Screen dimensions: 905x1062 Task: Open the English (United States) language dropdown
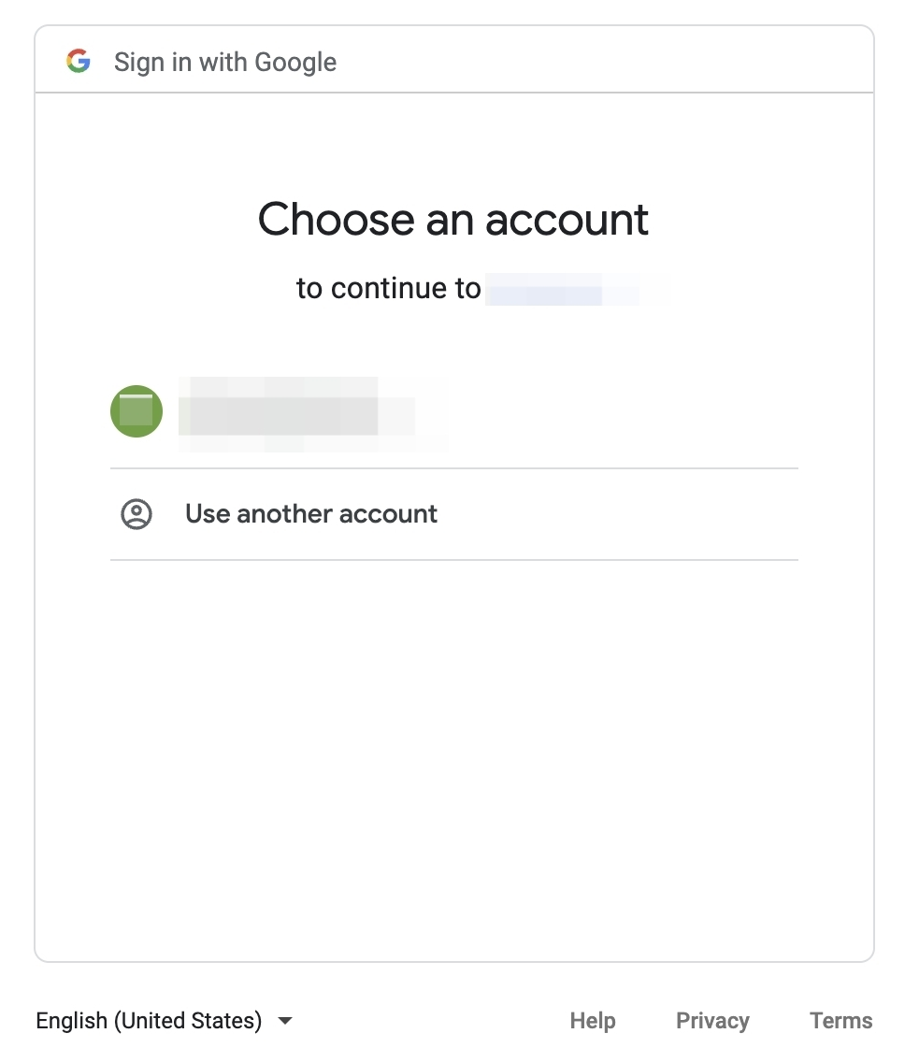(150, 1021)
